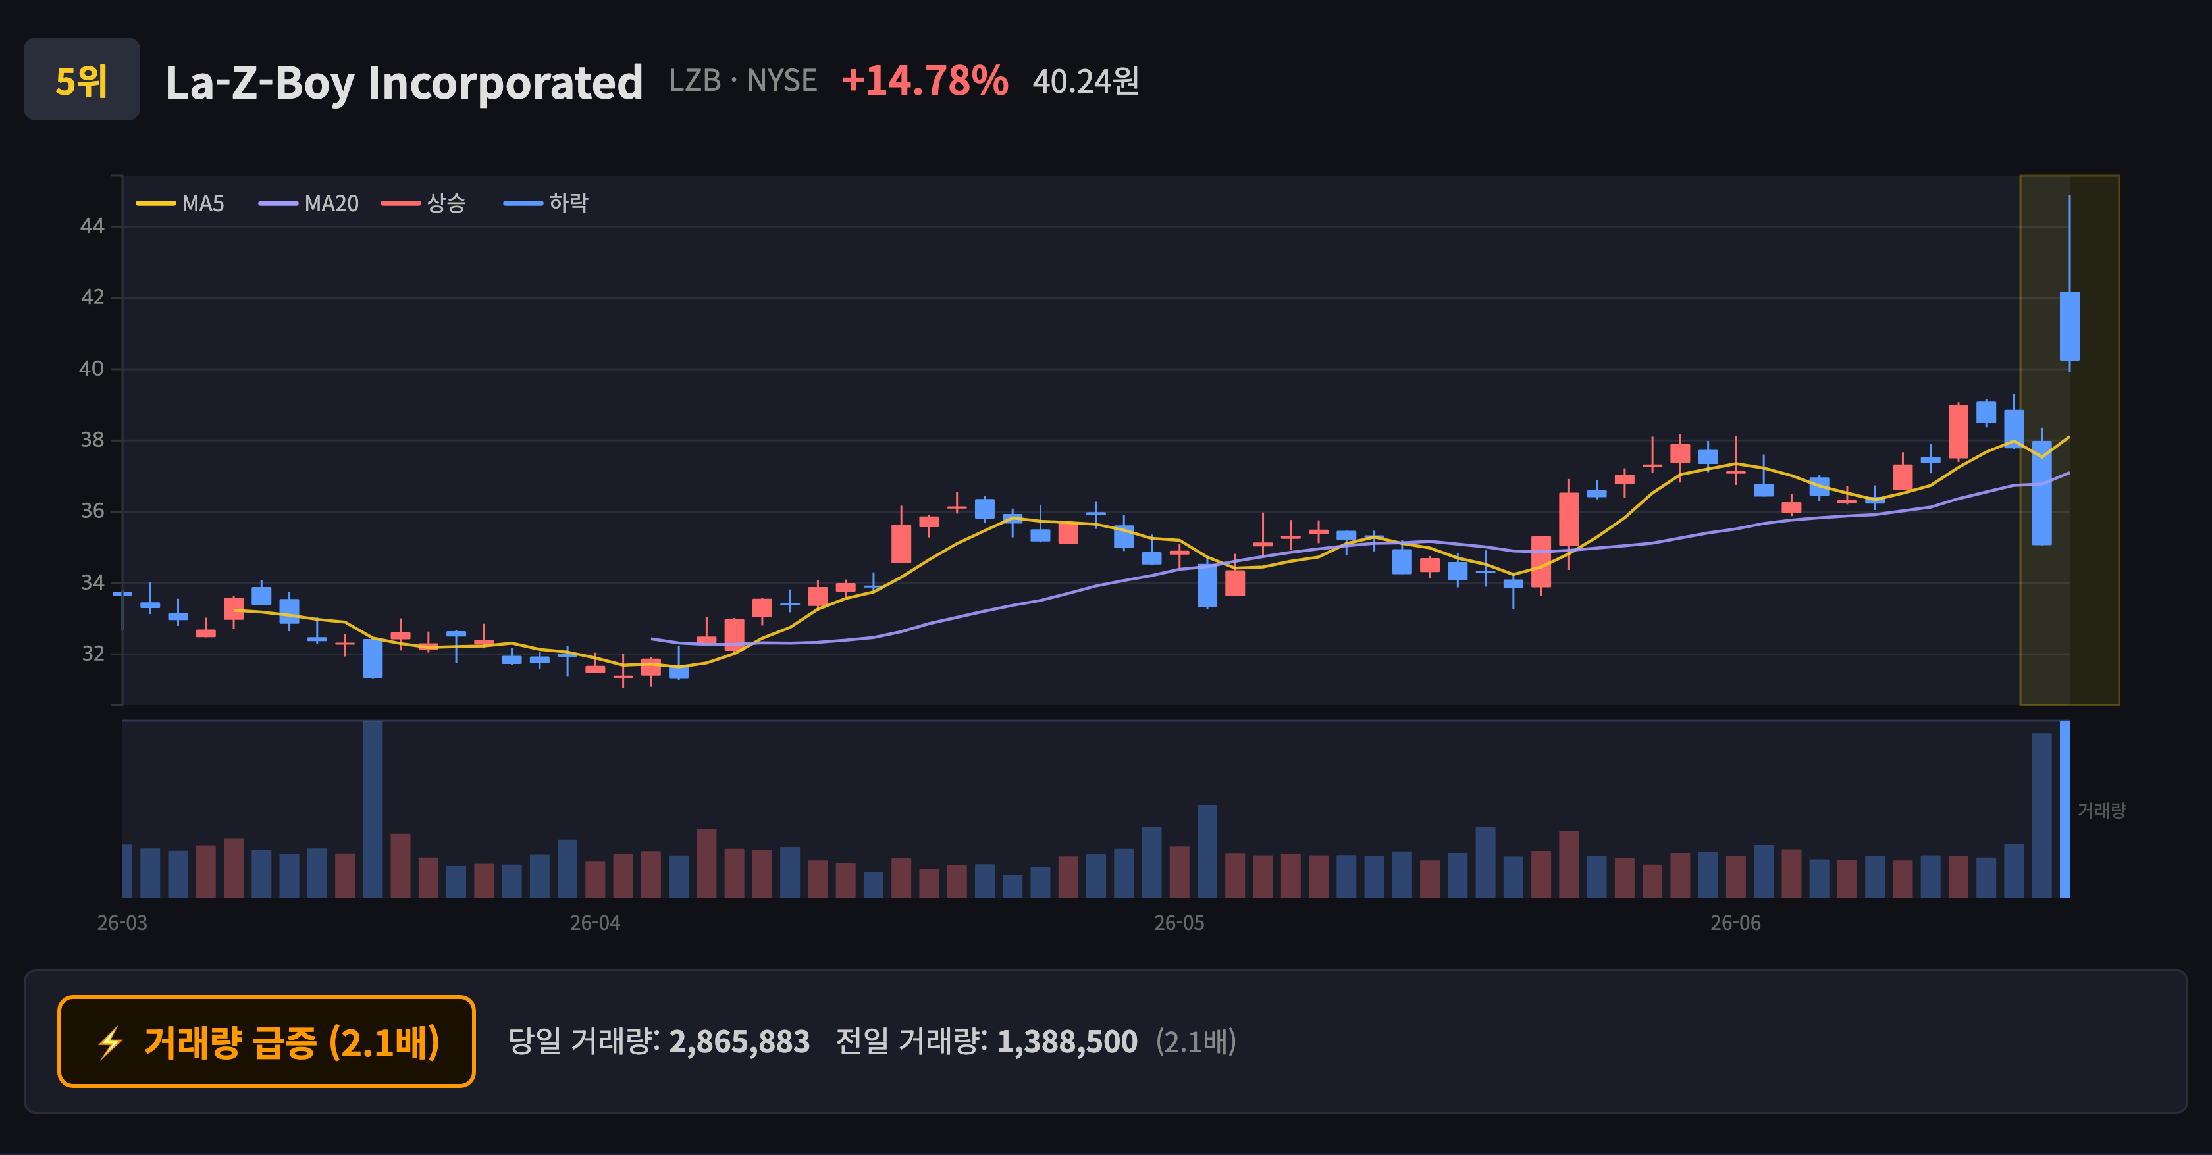
Task: Click the 거래량 급증 (2.1배) badge
Action: point(266,1042)
